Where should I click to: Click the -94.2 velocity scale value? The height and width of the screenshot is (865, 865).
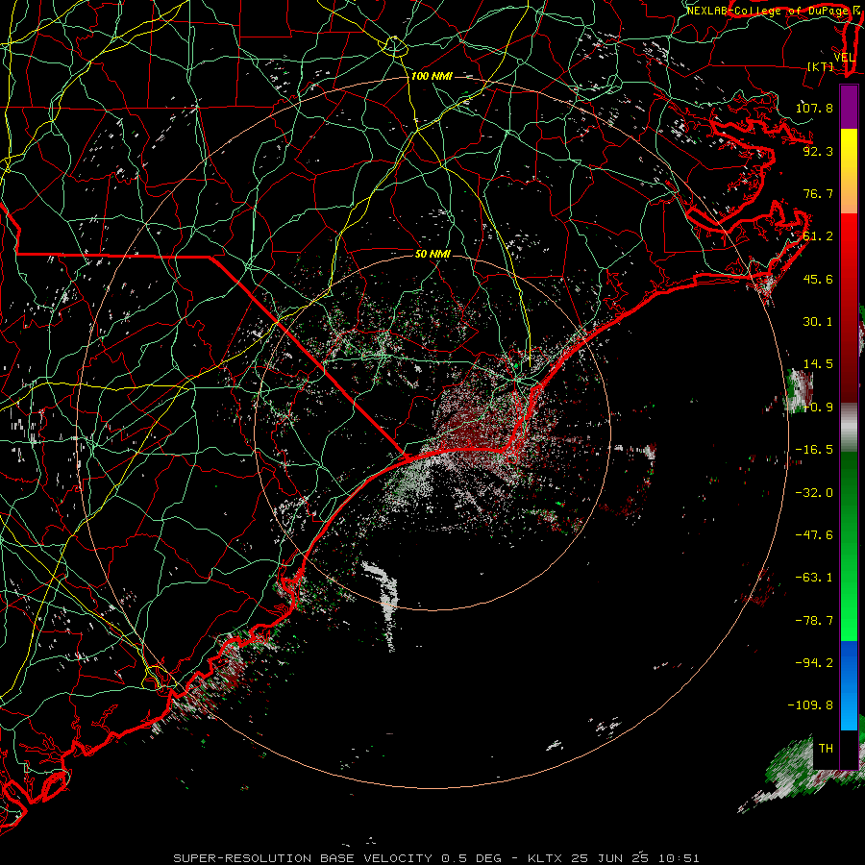814,662
